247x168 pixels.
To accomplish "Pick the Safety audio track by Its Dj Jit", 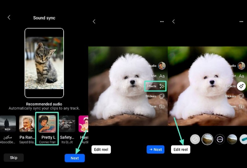I will (x=67, y=124).
